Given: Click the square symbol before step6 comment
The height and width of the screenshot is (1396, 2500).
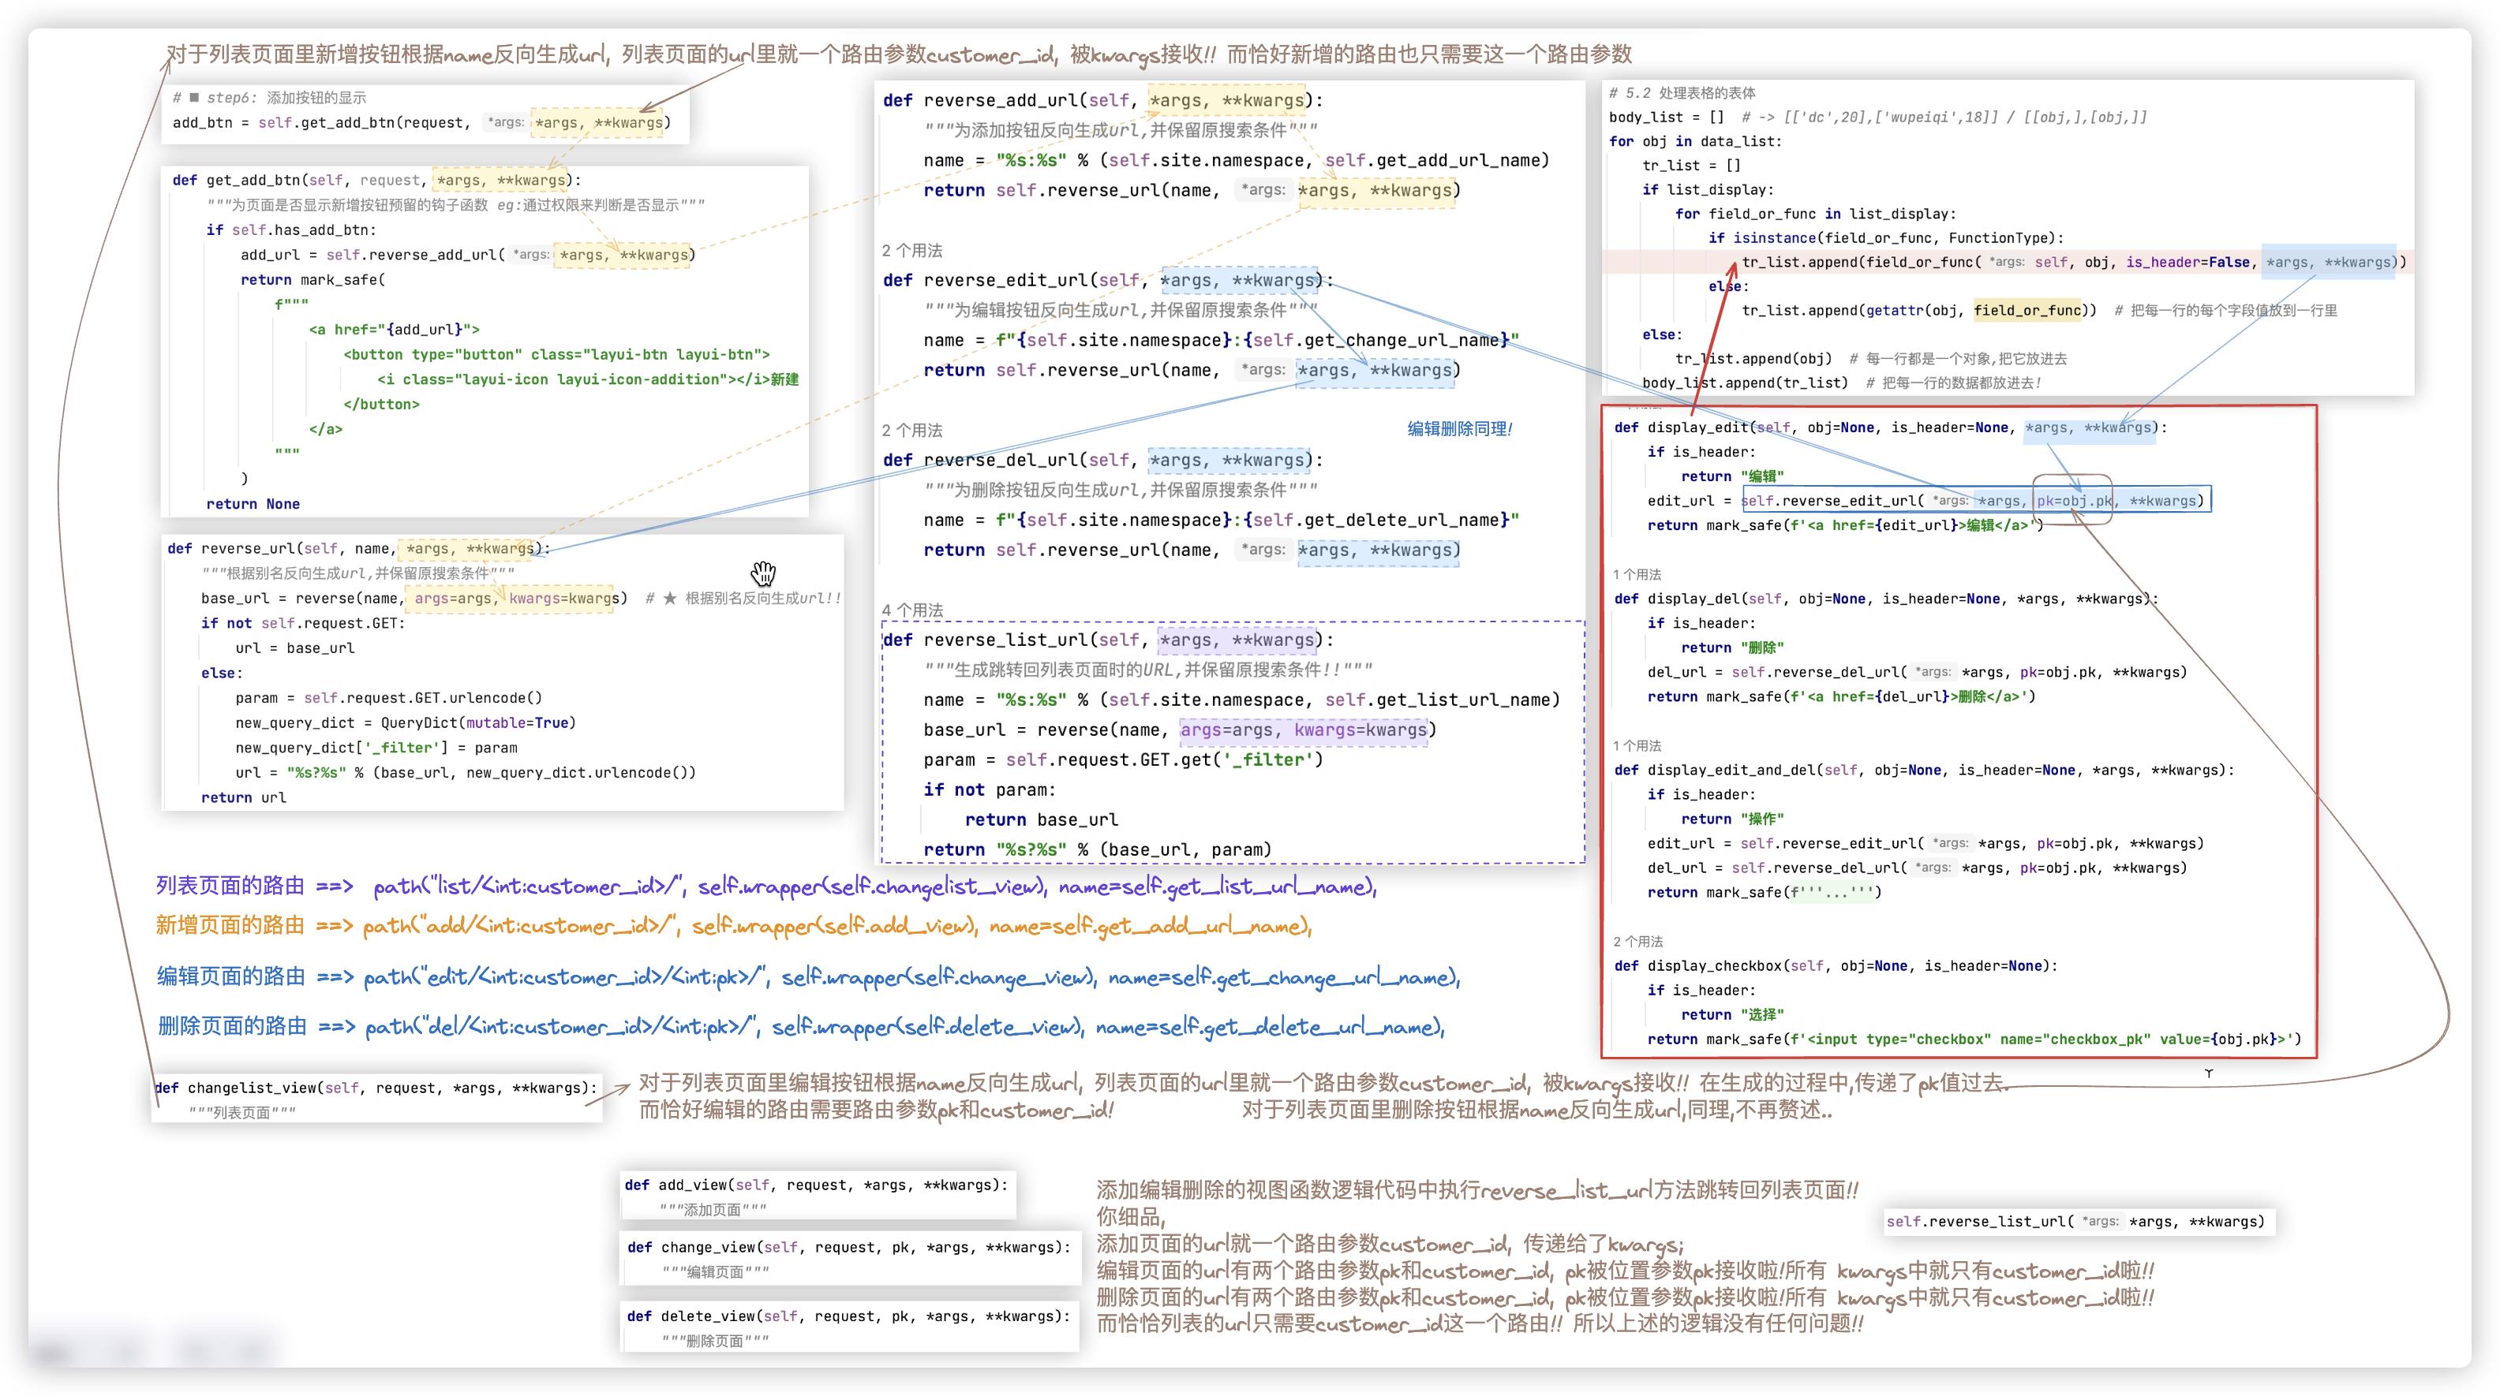Looking at the screenshot, I should 194,97.
